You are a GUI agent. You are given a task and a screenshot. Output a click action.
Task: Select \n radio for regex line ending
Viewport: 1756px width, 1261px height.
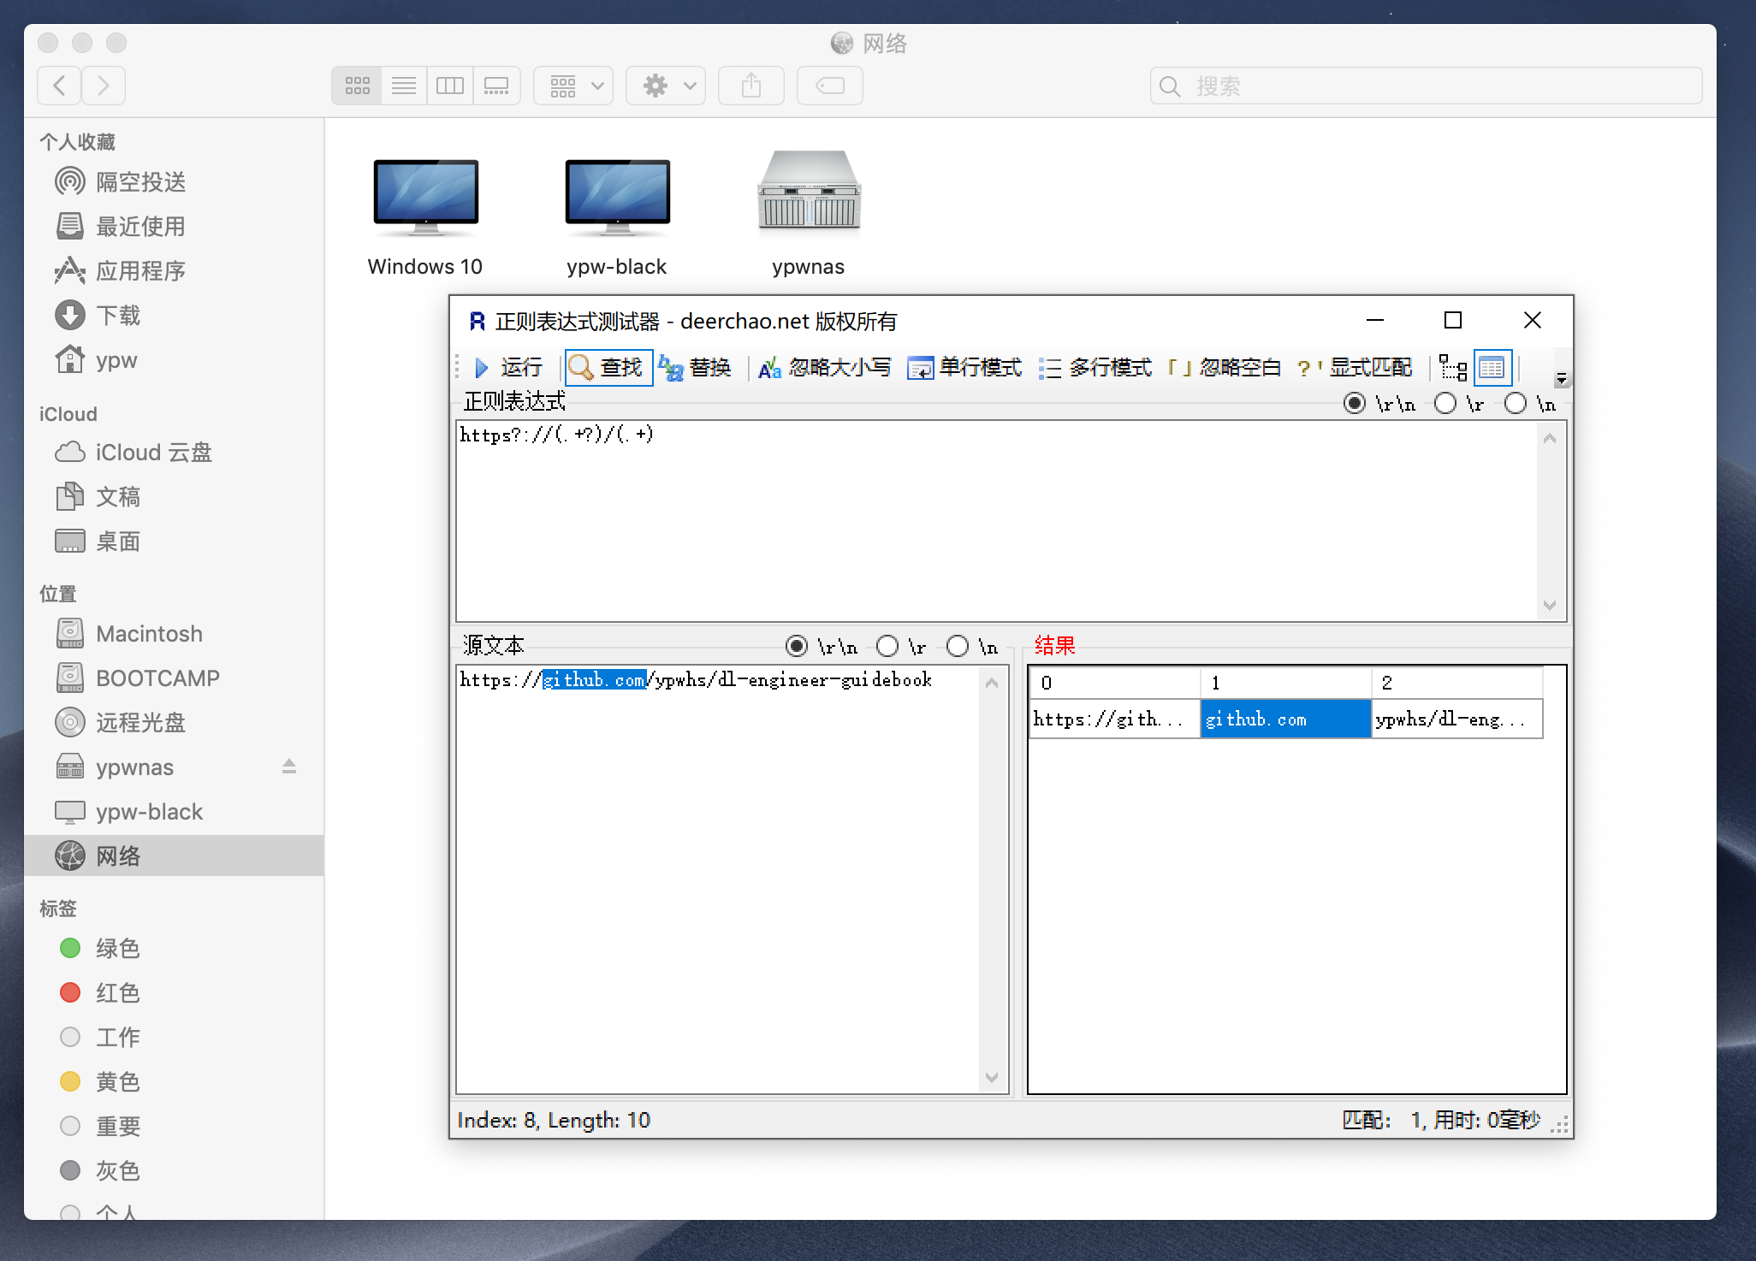tap(1516, 403)
